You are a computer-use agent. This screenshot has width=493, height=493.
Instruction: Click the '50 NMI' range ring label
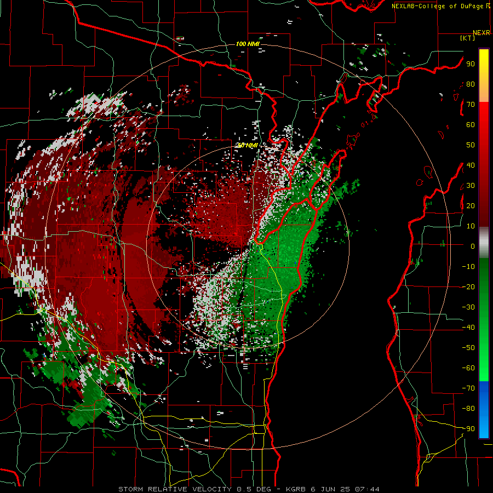point(248,145)
